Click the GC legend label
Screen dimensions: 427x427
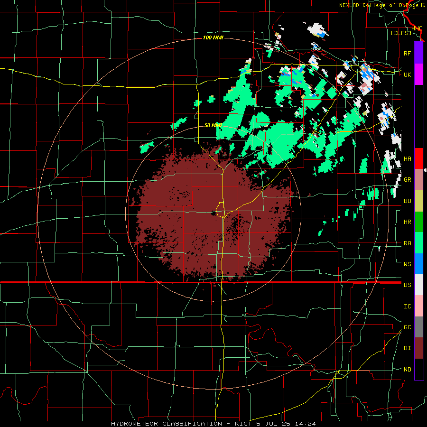coord(407,327)
